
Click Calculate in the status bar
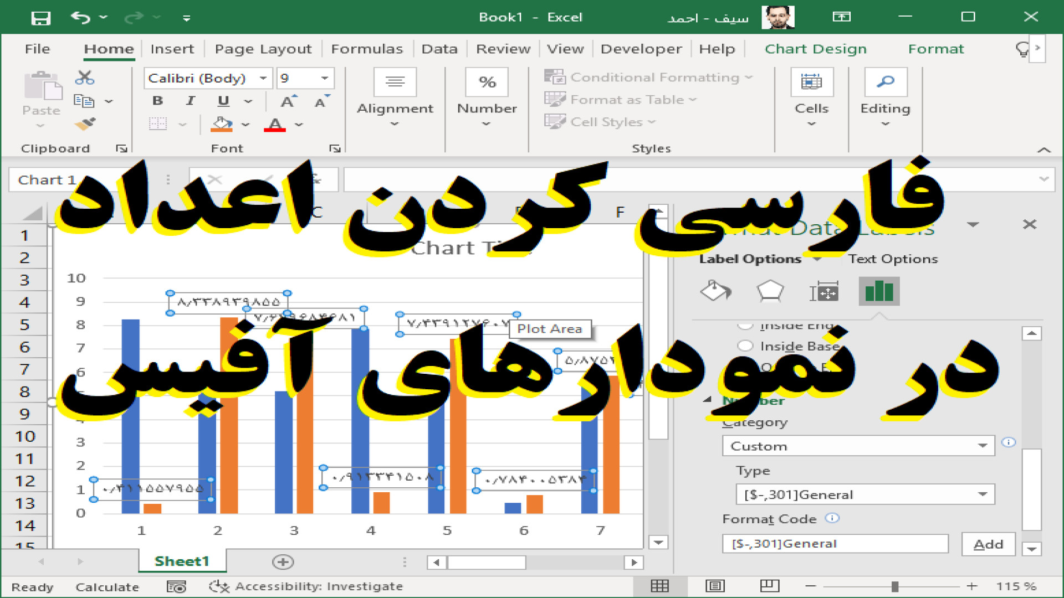coord(107,587)
